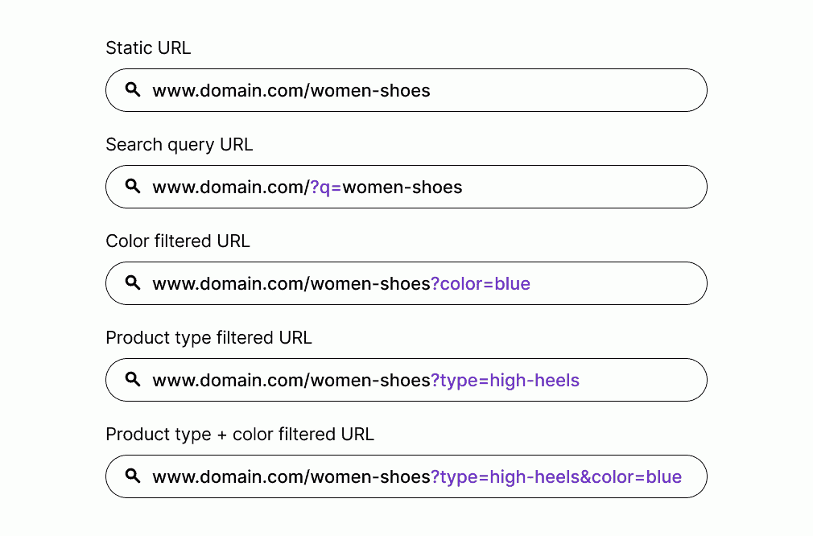Click the ?type=high-heels&color=blue parameter text

click(x=556, y=477)
